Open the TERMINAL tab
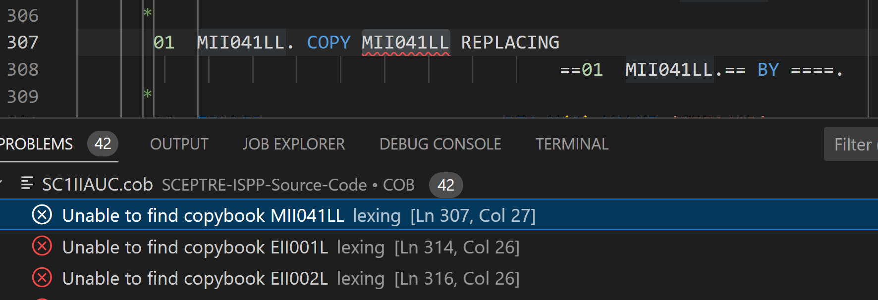Screen dimensions: 878x300 click(572, 144)
